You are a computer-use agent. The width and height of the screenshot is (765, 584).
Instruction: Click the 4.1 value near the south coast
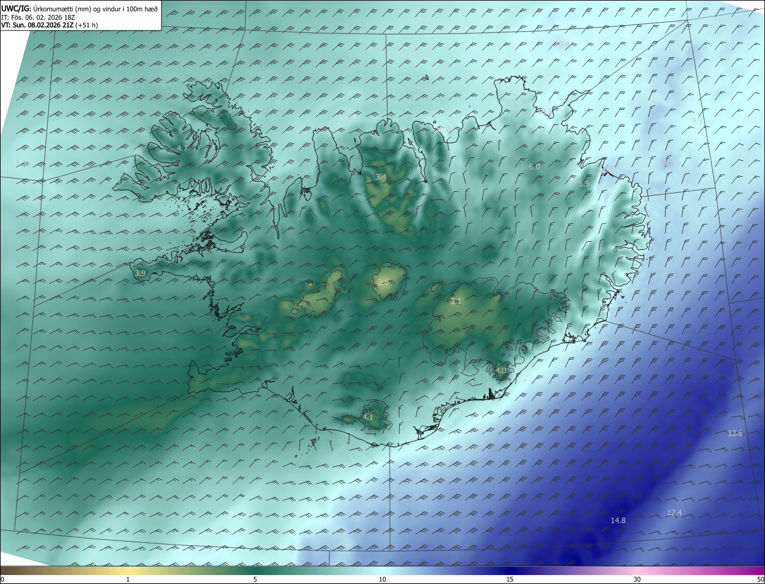click(x=368, y=417)
